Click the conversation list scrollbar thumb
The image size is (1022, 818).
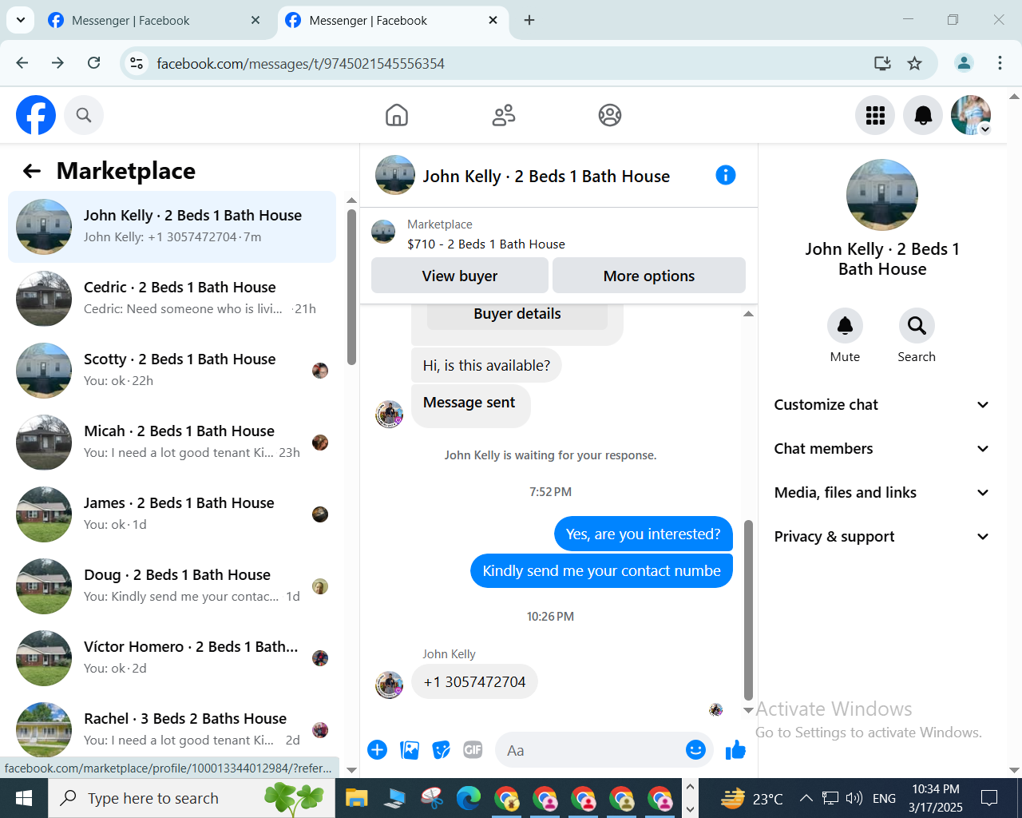coord(351,287)
